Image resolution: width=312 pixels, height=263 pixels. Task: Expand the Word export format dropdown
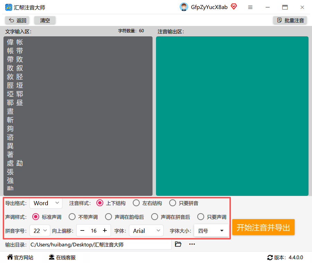[x=46, y=203]
